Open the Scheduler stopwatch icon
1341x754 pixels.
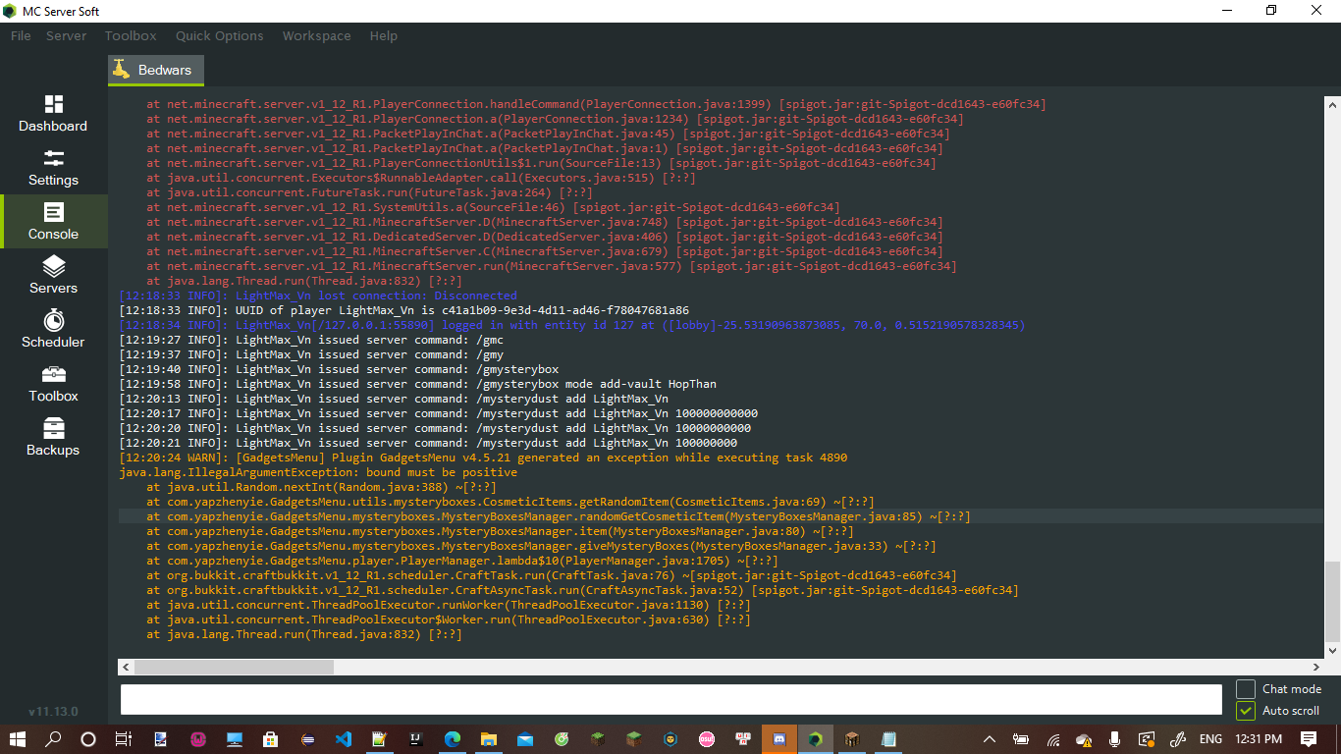pos(53,320)
